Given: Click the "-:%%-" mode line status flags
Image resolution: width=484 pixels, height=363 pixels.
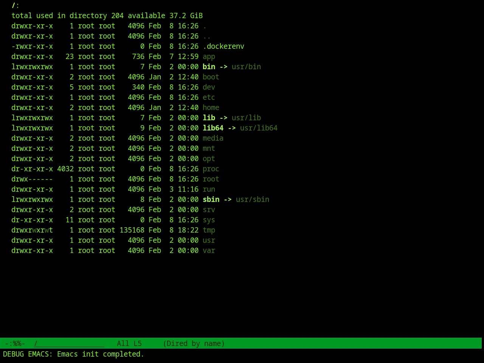Looking at the screenshot, I should 15,344.
